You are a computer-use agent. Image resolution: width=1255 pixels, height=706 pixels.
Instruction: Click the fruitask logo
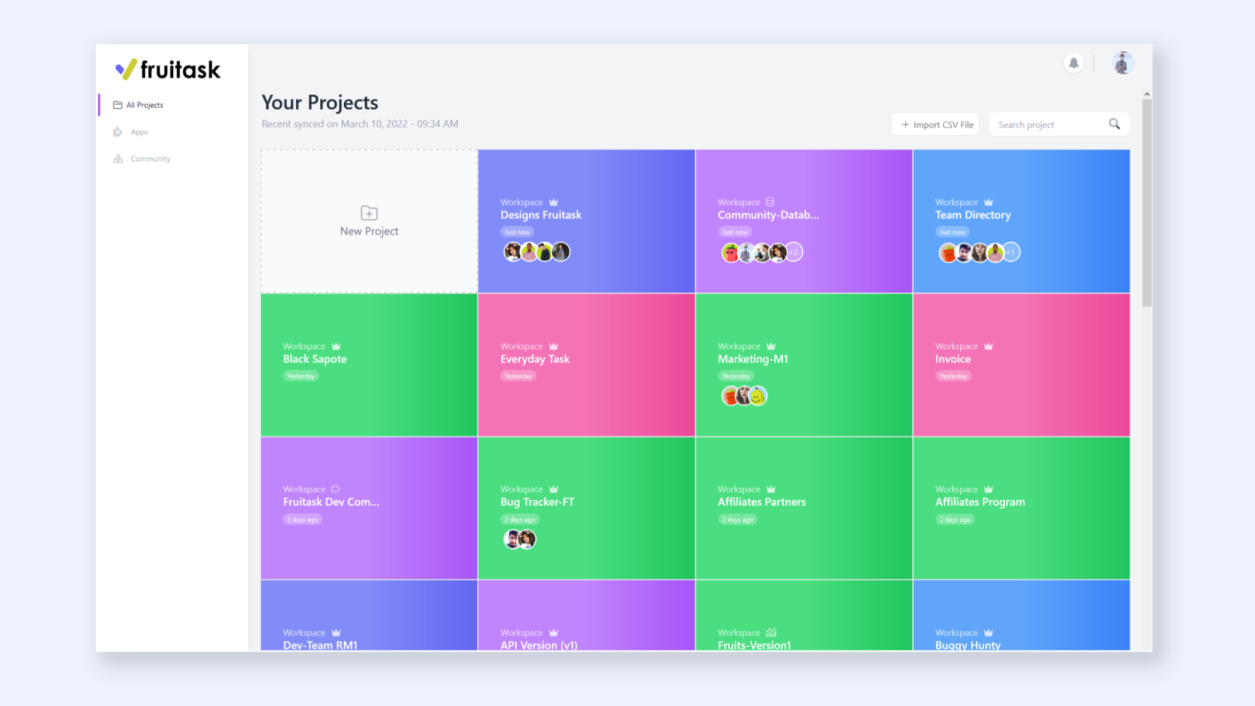click(168, 69)
